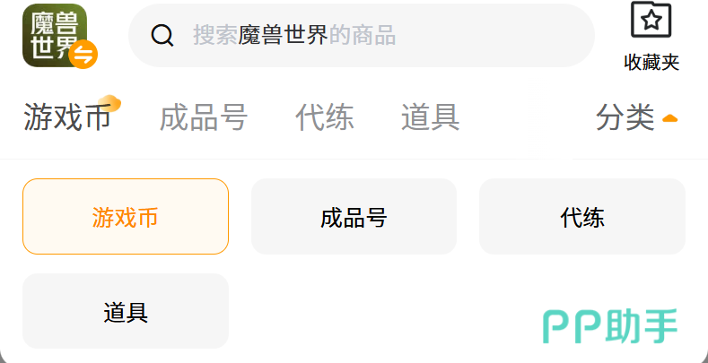Image resolution: width=708 pixels, height=363 pixels.
Task: Click the PP助手 watermark logo
Action: pos(610,326)
